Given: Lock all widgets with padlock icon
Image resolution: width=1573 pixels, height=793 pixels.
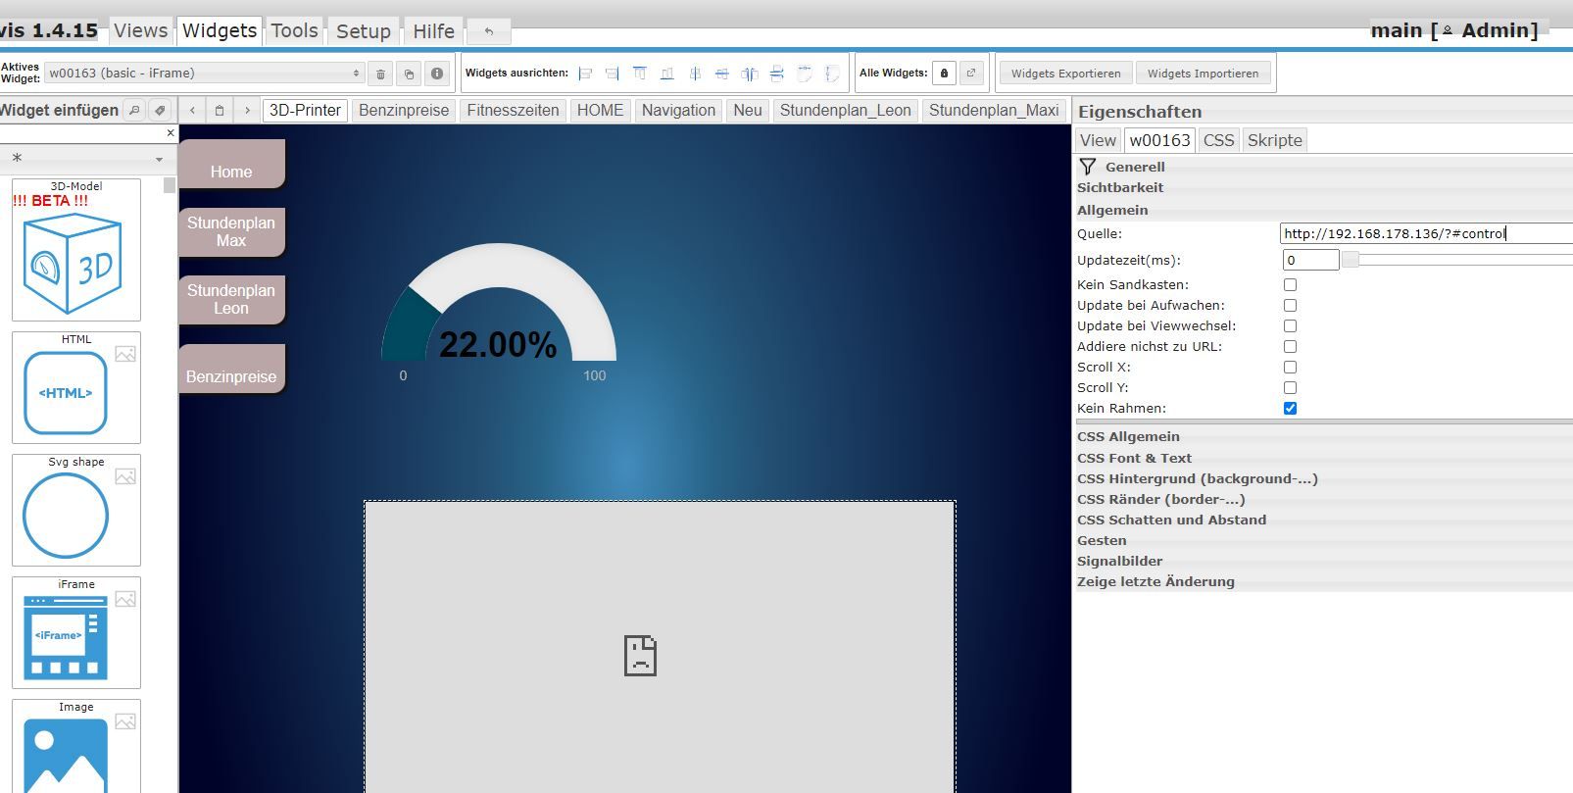Looking at the screenshot, I should (x=944, y=74).
